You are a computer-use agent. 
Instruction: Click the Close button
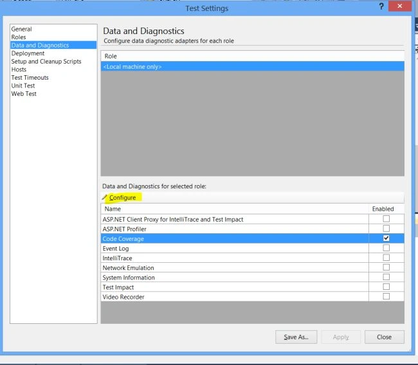pyautogui.click(x=384, y=337)
